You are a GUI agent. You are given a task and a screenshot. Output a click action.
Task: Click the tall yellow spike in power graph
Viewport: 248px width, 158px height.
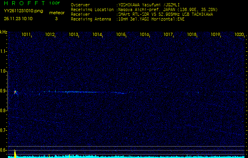click(15, 153)
